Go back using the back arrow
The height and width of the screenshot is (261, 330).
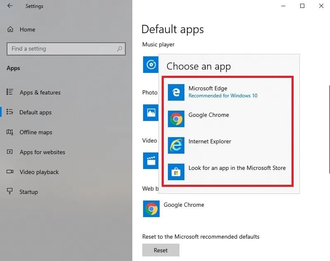(x=10, y=6)
